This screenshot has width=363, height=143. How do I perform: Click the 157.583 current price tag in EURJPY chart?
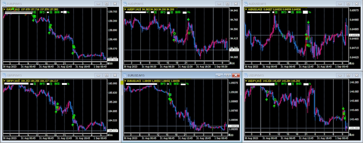click(113, 60)
